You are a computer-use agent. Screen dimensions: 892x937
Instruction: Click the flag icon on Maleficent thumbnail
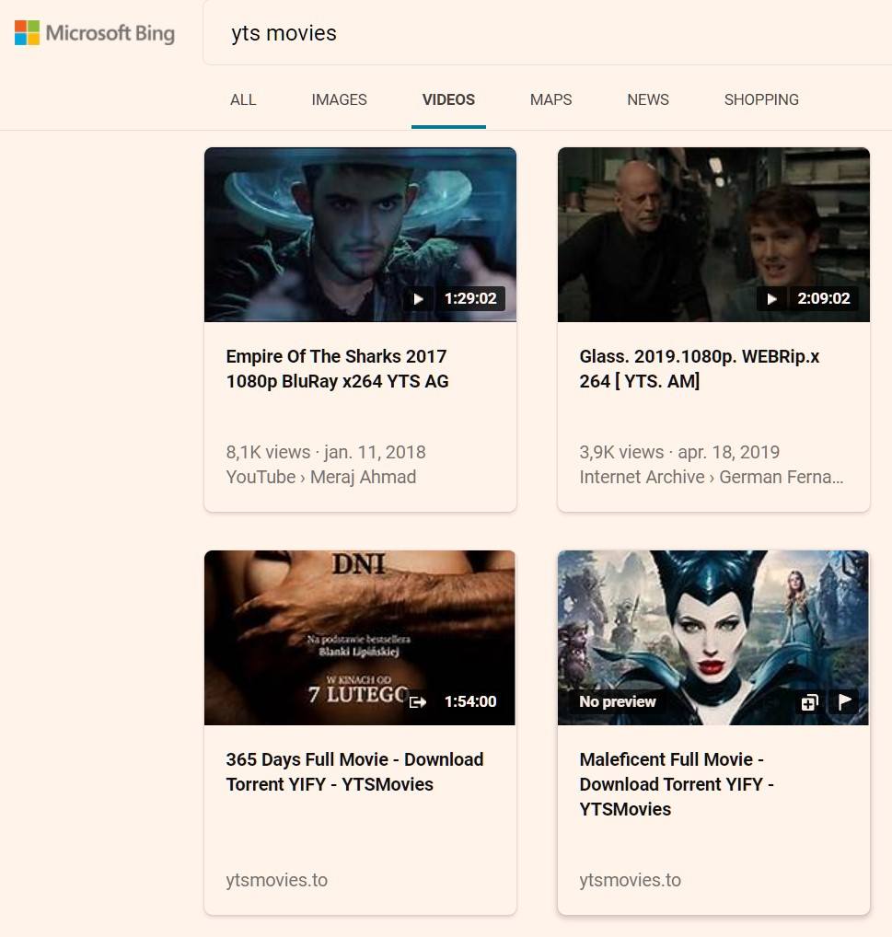844,701
